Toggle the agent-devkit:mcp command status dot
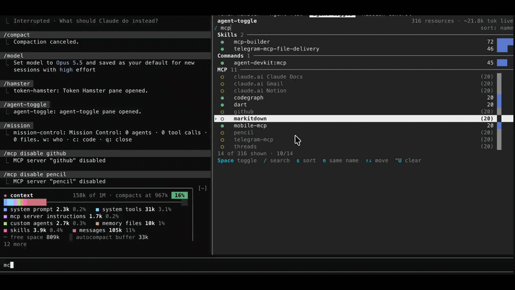Viewport: 515px width, 290px height. 222,63
